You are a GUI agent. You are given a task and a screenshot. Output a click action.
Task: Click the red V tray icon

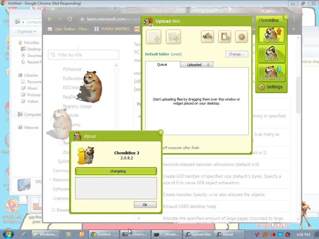(257, 235)
